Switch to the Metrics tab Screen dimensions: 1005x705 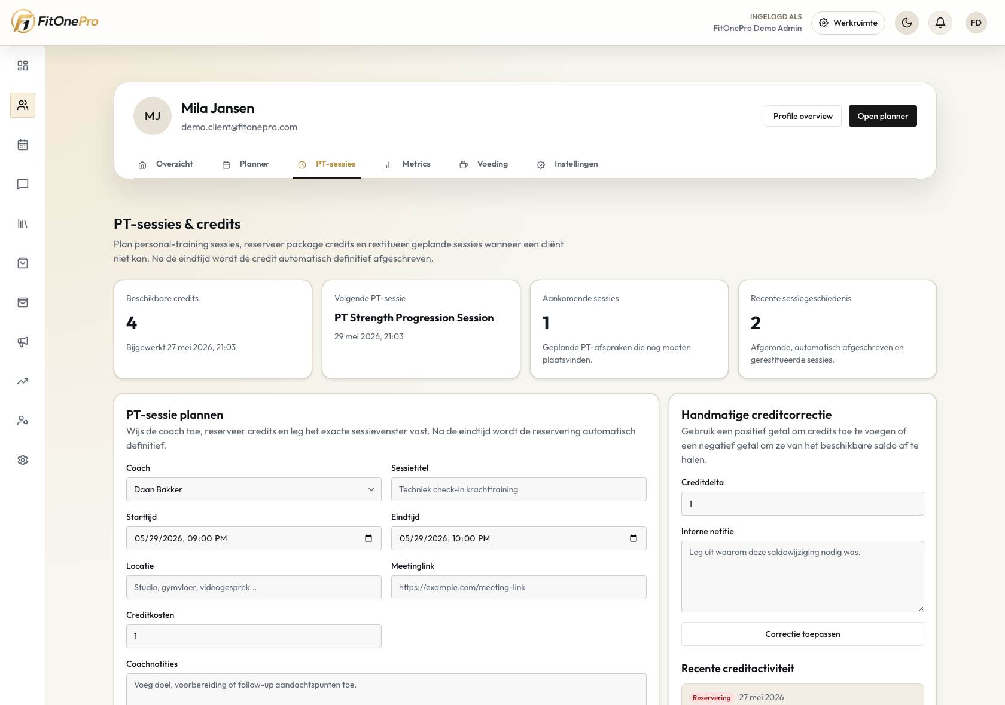[x=408, y=164]
